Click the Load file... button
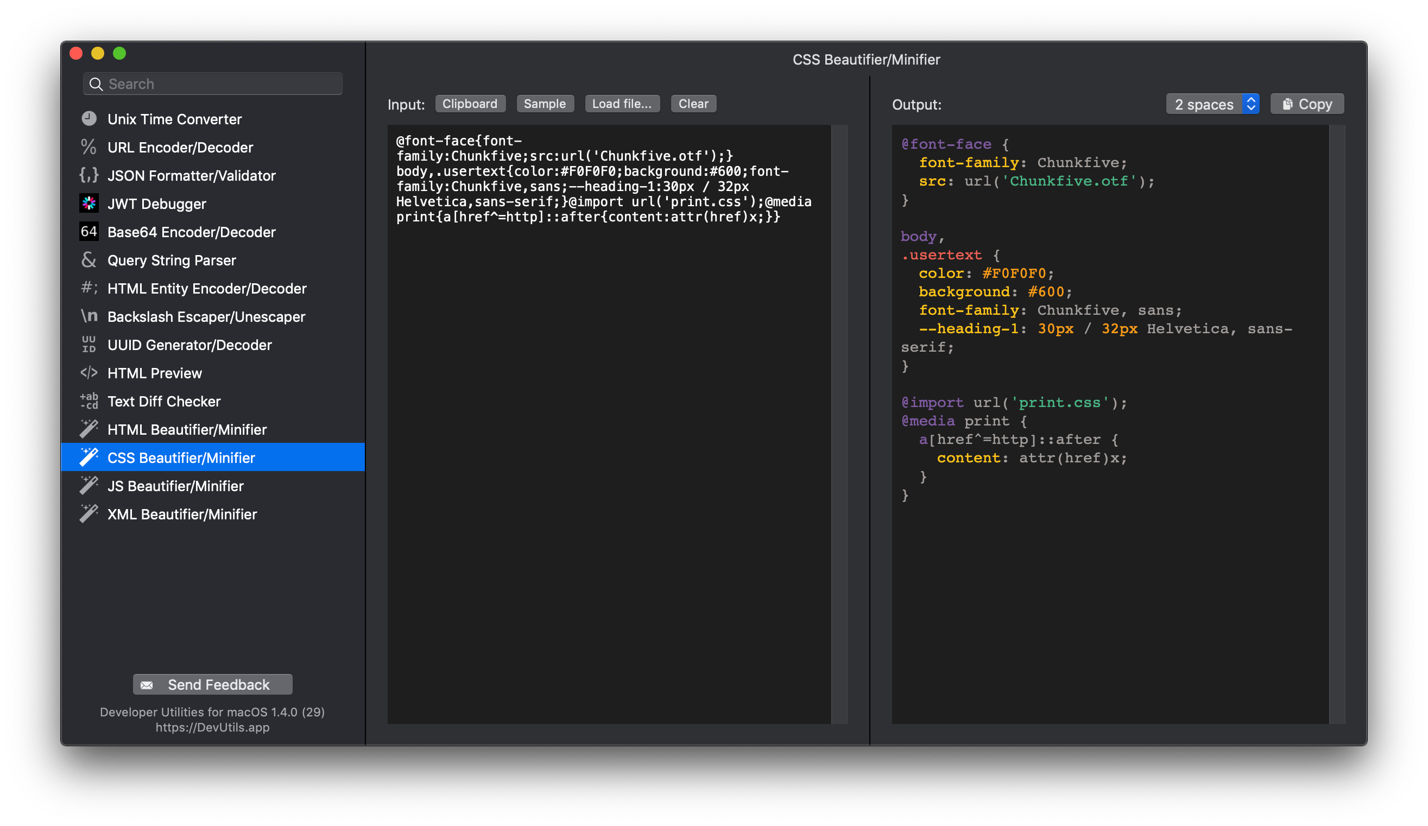Image resolution: width=1428 pixels, height=826 pixels. pos(622,104)
